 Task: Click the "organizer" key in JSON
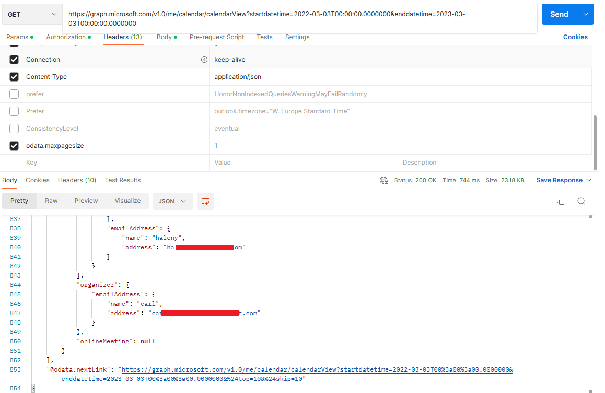pos(97,285)
